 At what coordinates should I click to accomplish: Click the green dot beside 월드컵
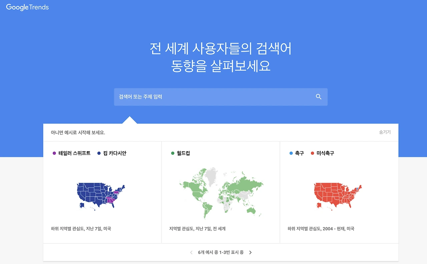point(172,153)
